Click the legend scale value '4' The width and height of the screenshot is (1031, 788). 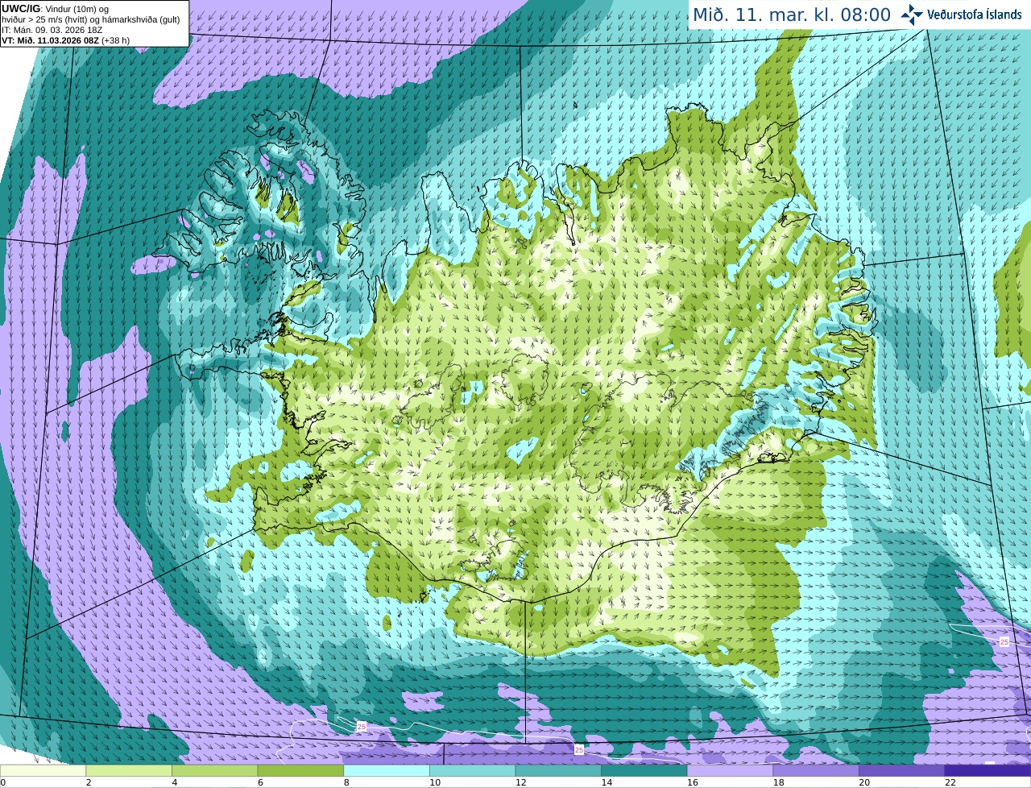[175, 782]
